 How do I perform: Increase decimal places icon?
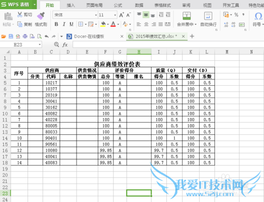[x=226, y=24]
